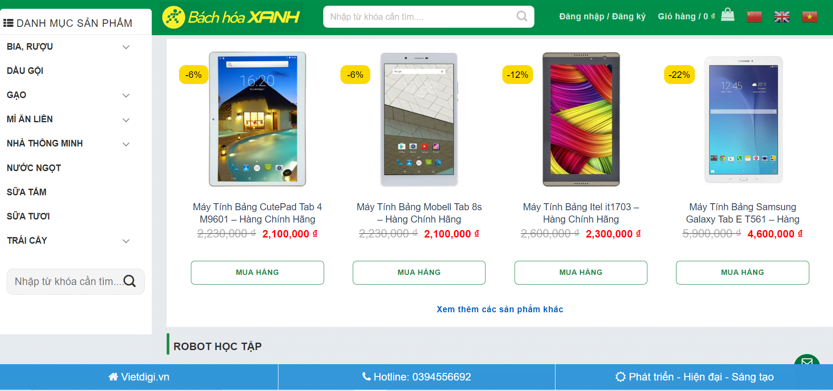Click the header search magnifier icon
This screenshot has width=833, height=391.
[x=522, y=17]
